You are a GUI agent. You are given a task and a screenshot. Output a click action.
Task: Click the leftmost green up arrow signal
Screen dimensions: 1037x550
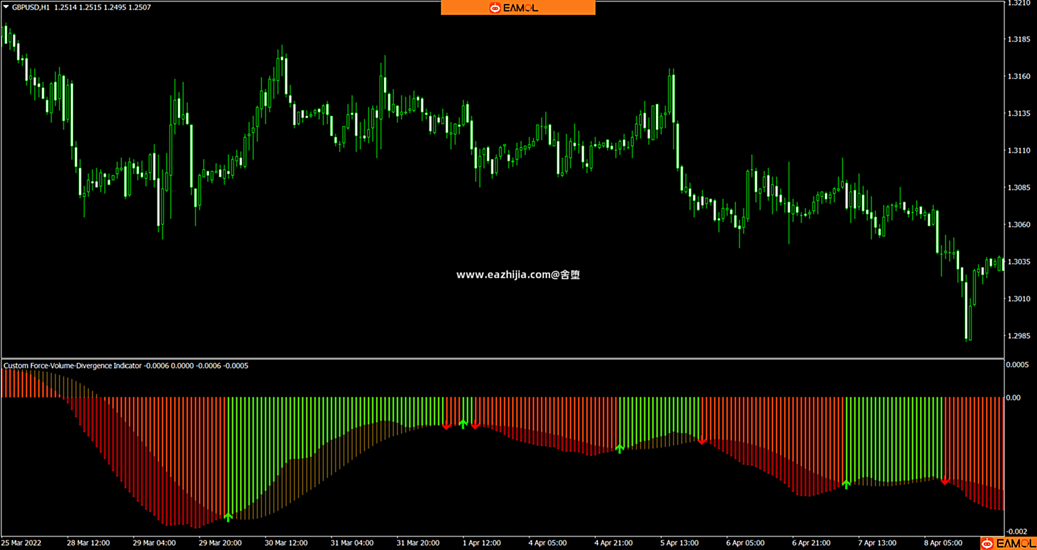(x=228, y=517)
